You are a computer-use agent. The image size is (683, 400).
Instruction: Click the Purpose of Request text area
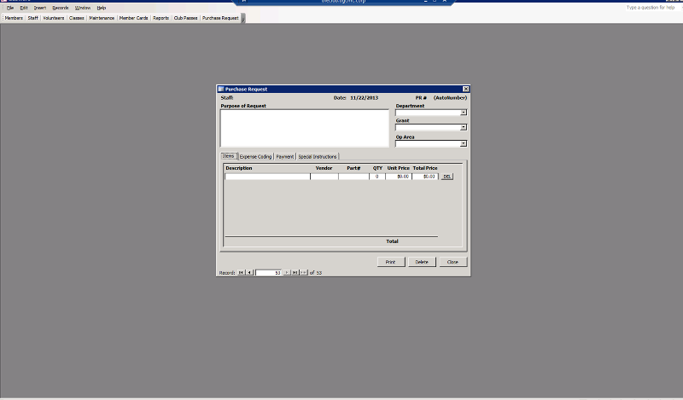(x=305, y=128)
